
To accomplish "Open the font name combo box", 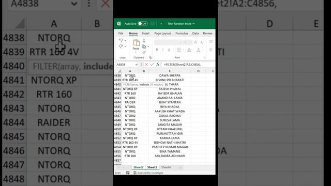I will pos(168,42).
